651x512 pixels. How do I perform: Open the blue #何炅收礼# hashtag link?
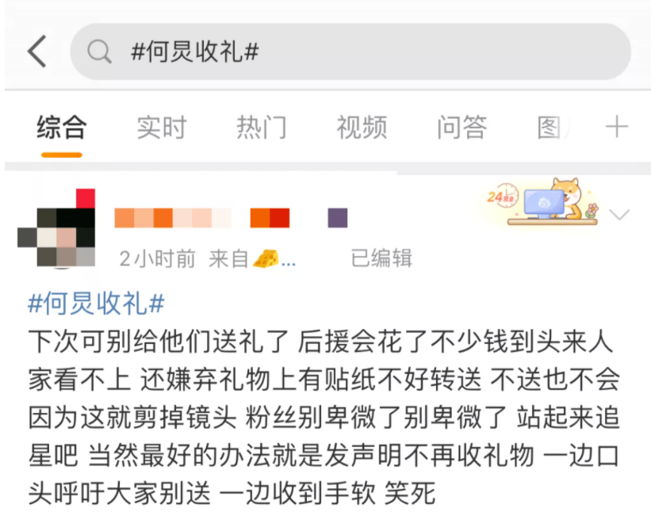(x=96, y=304)
